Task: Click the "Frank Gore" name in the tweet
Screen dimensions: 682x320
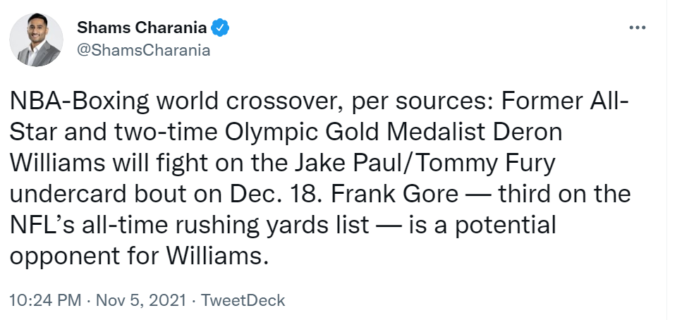Action: point(394,194)
